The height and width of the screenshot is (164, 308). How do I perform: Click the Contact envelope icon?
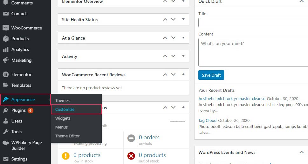coord(6,14)
